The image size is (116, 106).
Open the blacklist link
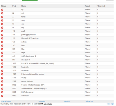pos(67,101)
